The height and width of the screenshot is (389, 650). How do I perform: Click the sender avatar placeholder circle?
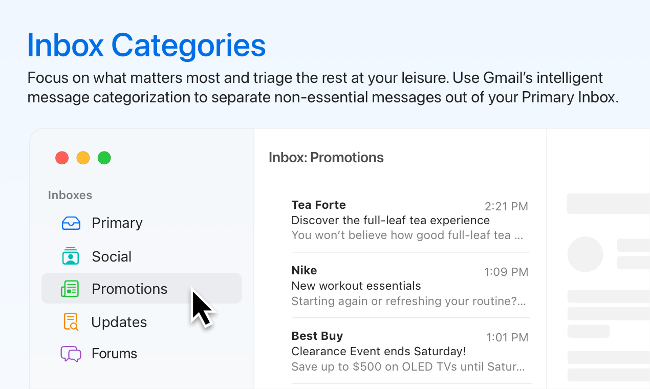click(x=585, y=254)
